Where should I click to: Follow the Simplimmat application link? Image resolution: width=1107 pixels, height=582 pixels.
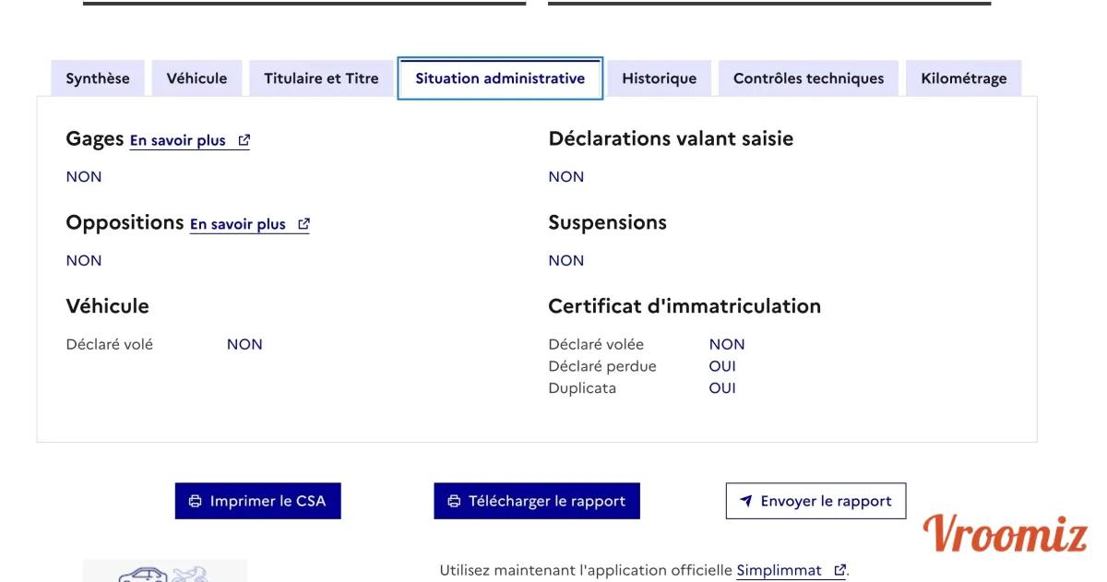click(x=779, y=571)
